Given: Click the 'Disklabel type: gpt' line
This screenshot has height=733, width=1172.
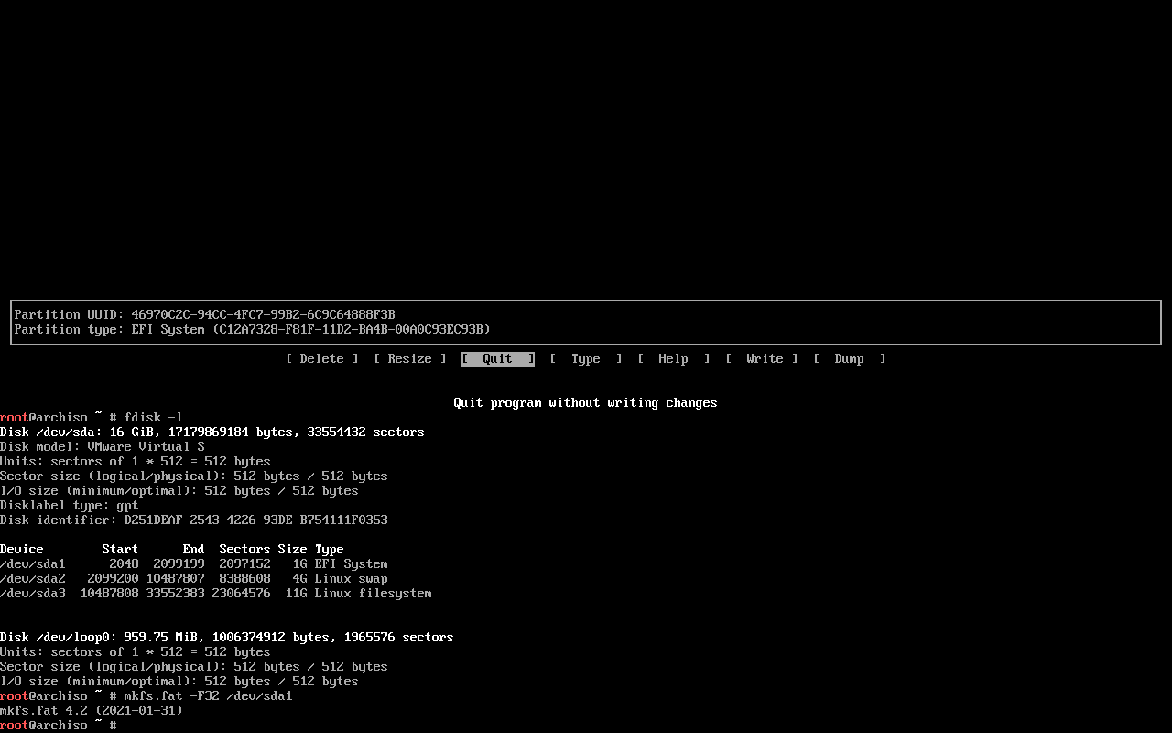Looking at the screenshot, I should (x=70, y=506).
